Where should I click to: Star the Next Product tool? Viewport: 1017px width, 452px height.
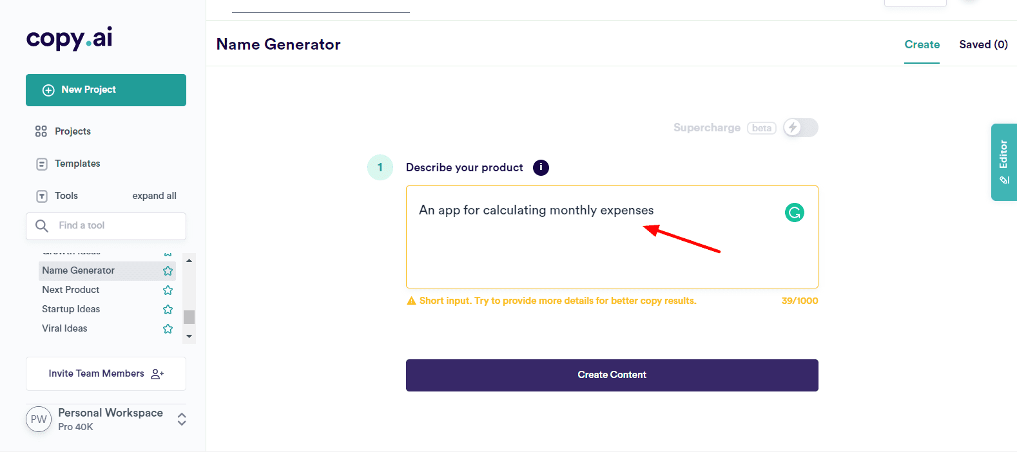168,290
